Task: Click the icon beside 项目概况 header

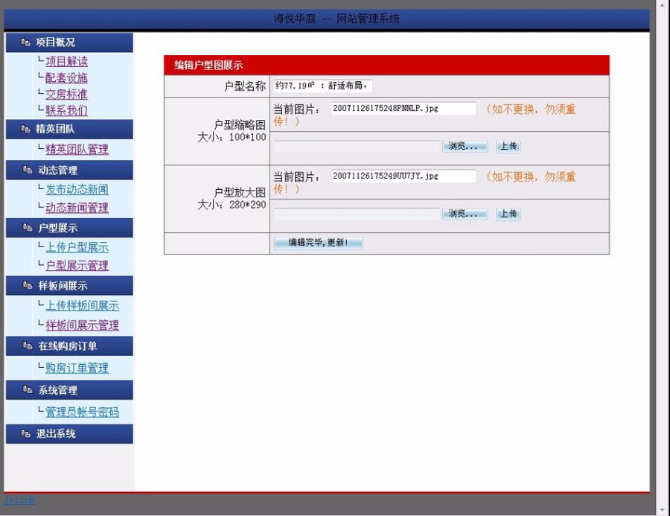Action: coord(25,42)
